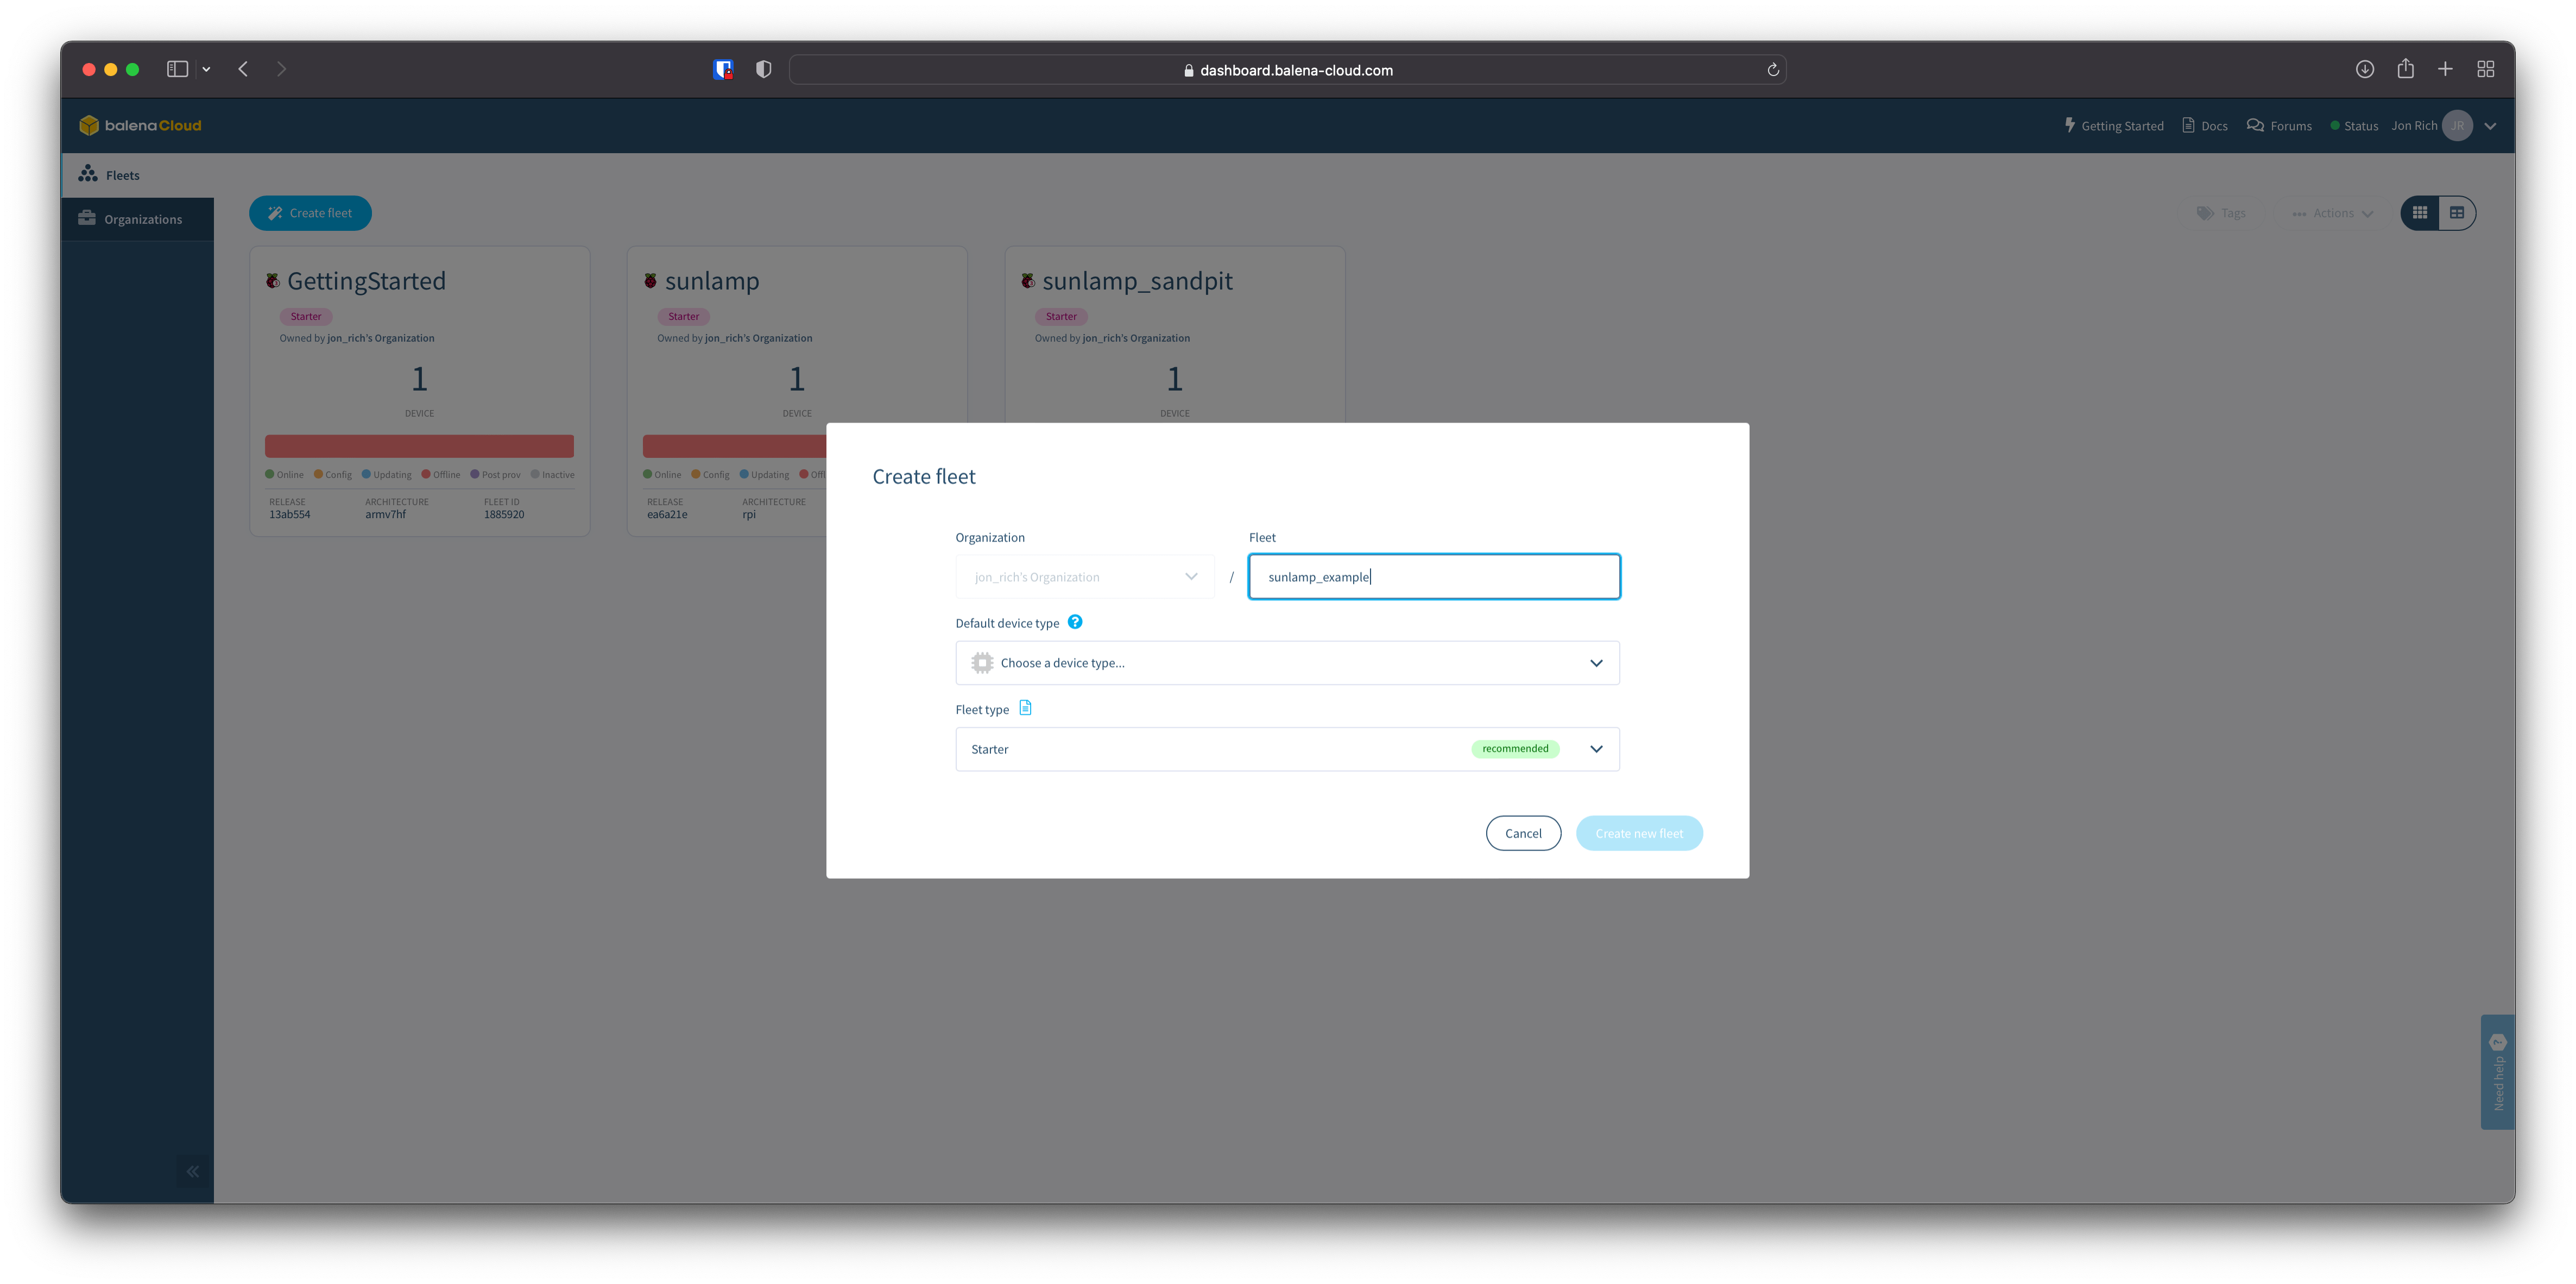This screenshot has height=1284, width=2576.
Task: Click the red device status bar on GettingStarted
Action: tap(419, 445)
